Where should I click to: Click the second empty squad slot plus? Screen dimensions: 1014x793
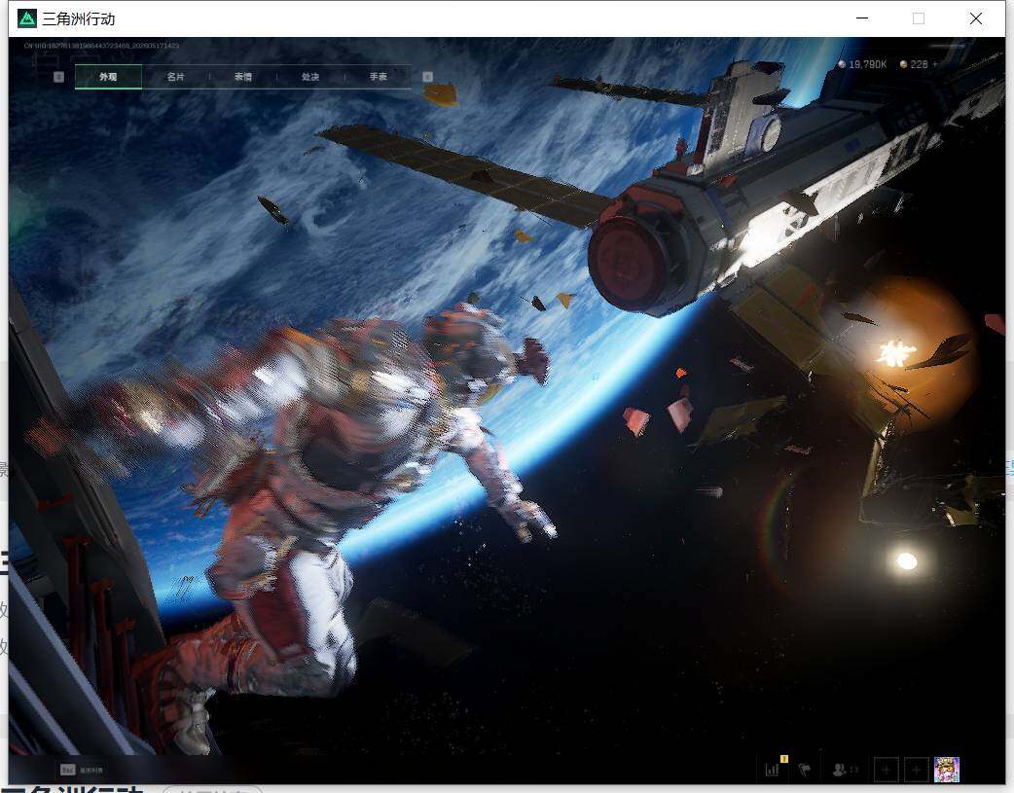(x=917, y=770)
